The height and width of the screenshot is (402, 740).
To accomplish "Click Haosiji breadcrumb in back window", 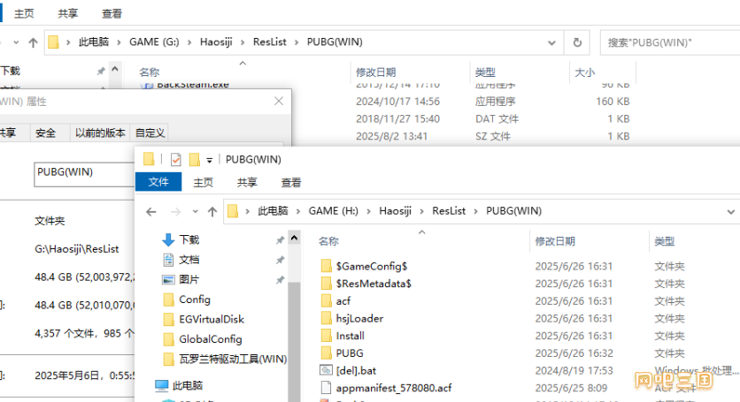I will pyautogui.click(x=216, y=42).
